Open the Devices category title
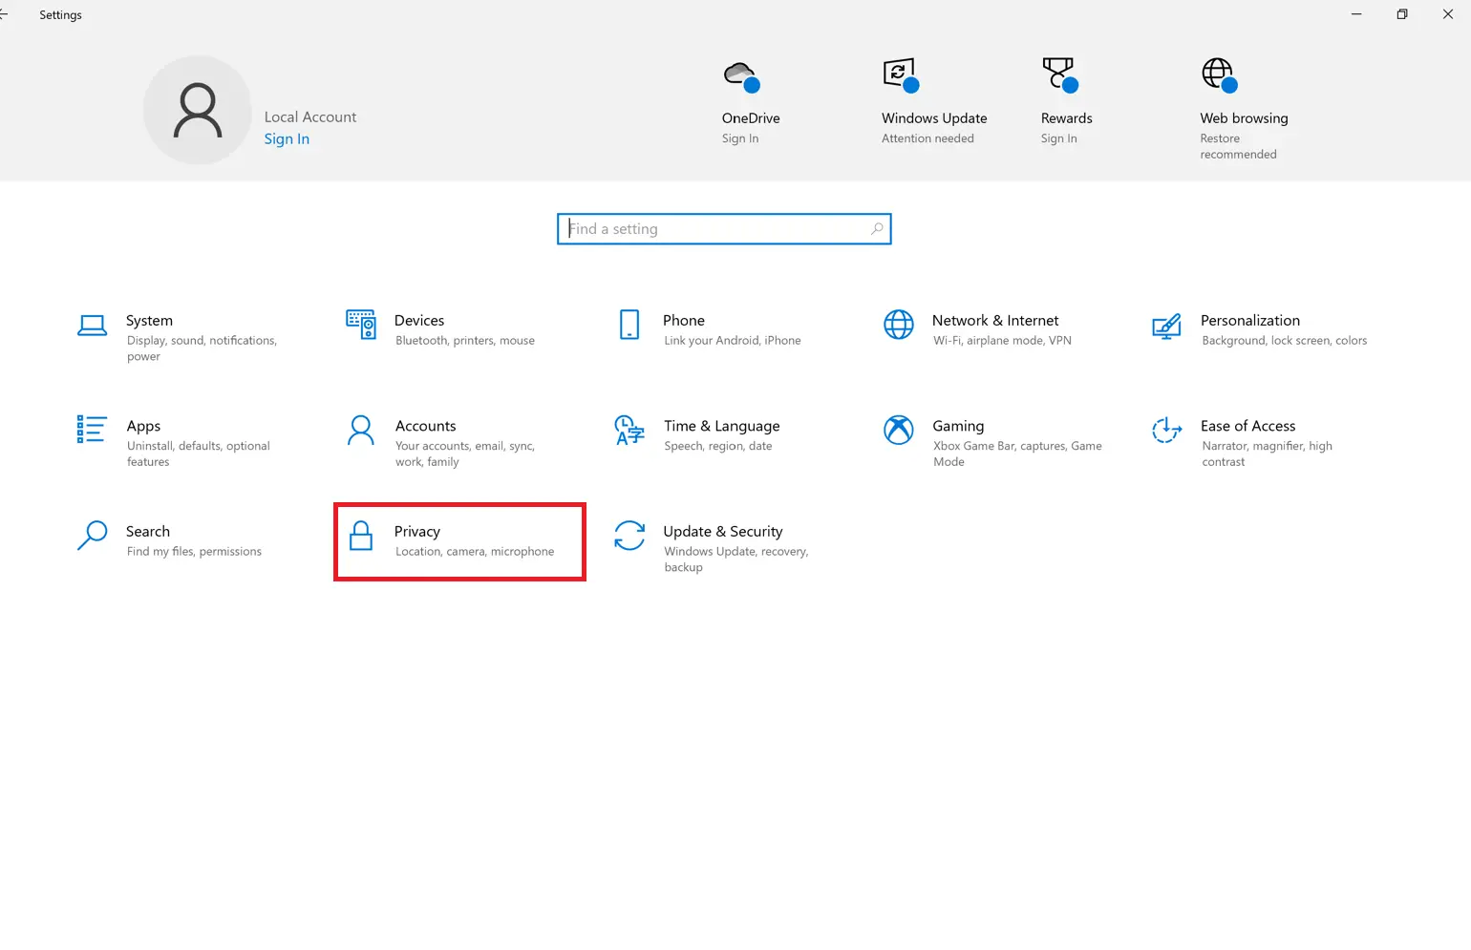Viewport: 1471px width, 950px height. click(419, 321)
